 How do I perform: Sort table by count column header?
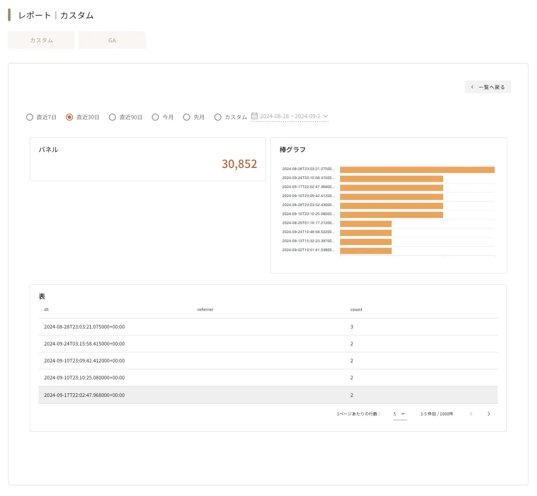356,309
